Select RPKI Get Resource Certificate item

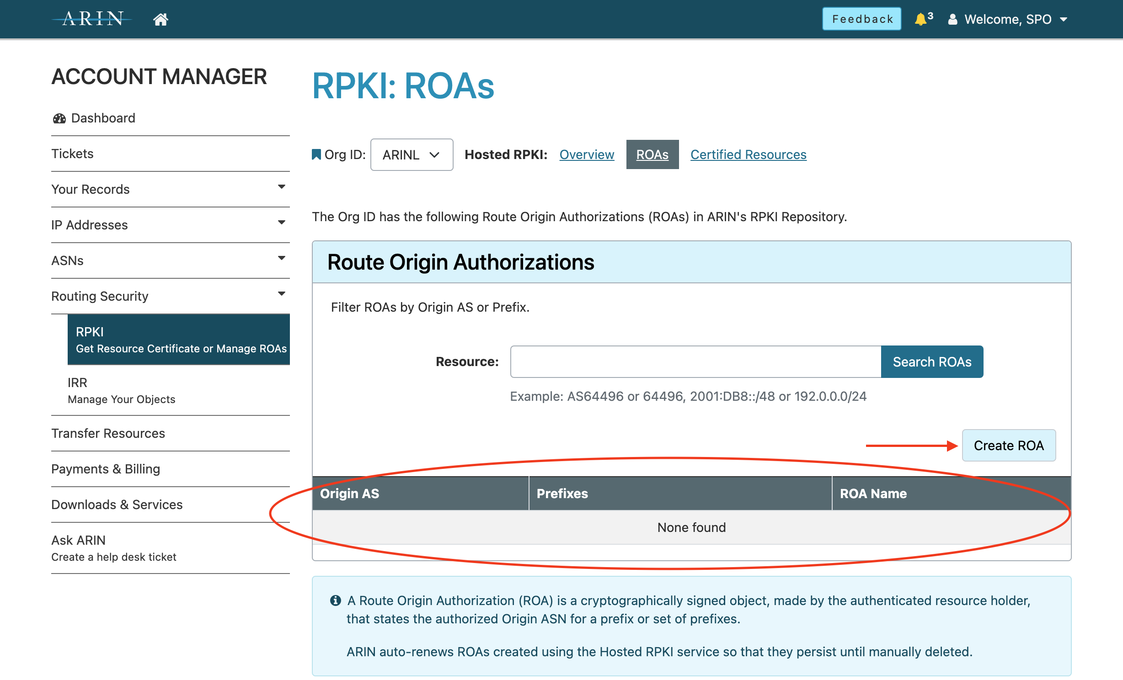(179, 340)
